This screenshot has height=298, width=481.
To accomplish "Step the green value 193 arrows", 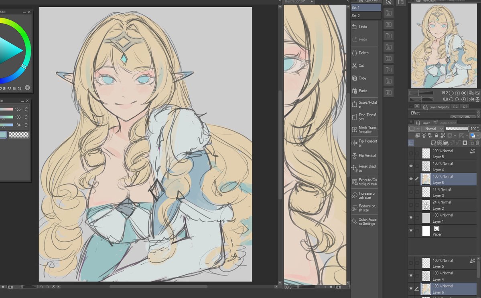I will tap(26, 117).
